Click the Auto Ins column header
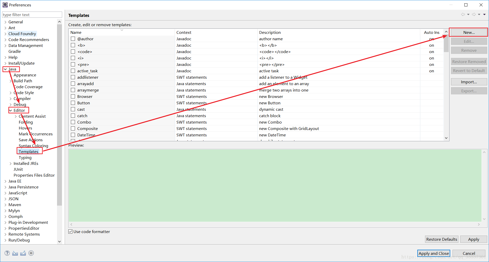The image size is (489, 262). (432, 32)
